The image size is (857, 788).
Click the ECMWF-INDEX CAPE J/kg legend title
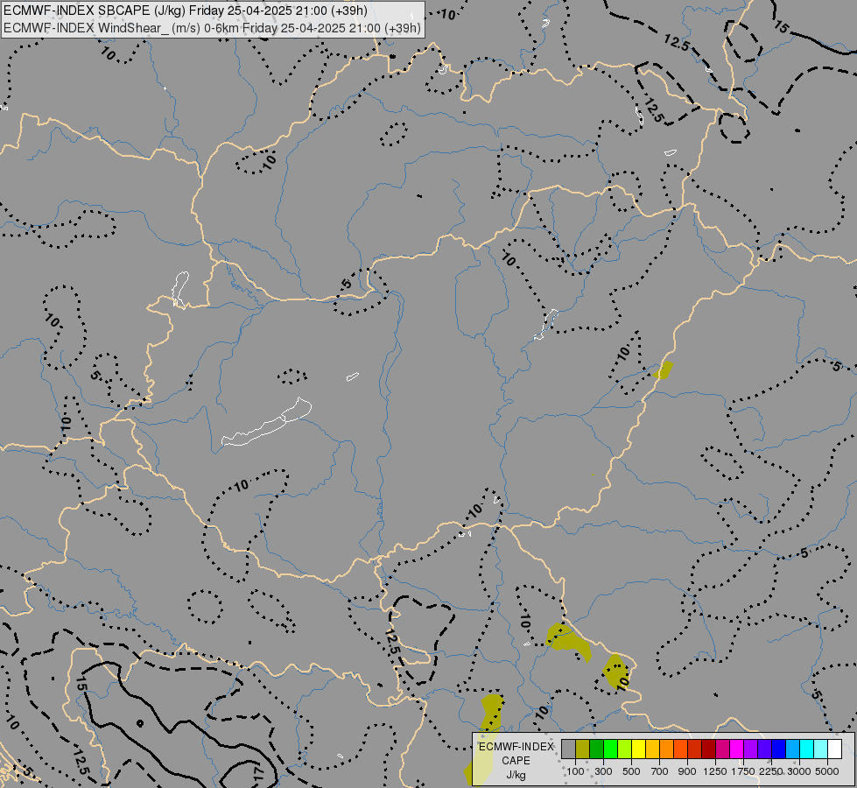tap(516, 761)
